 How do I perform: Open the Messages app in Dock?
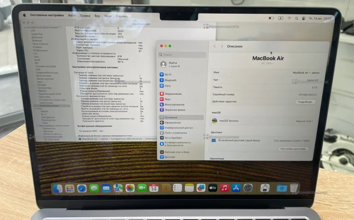94,188
